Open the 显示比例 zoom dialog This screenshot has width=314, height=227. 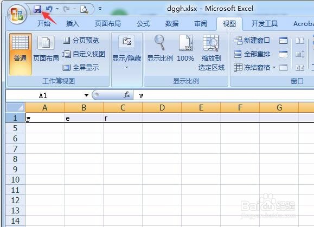point(160,48)
